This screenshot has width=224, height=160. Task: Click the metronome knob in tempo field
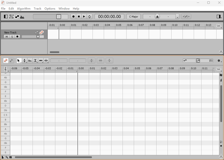pyautogui.click(x=157, y=16)
